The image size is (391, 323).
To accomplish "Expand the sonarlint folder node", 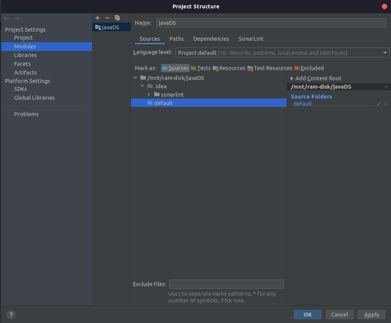I will (149, 94).
